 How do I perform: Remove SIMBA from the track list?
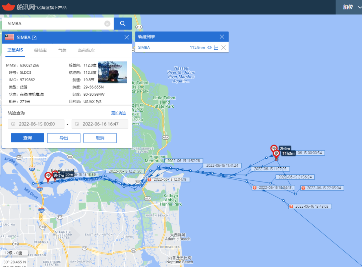tap(223, 48)
